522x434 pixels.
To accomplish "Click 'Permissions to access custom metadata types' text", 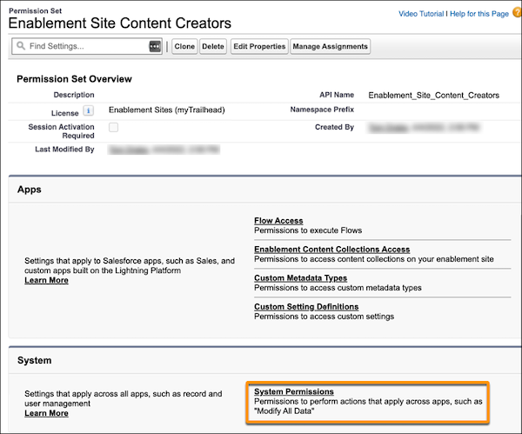I will point(338,288).
